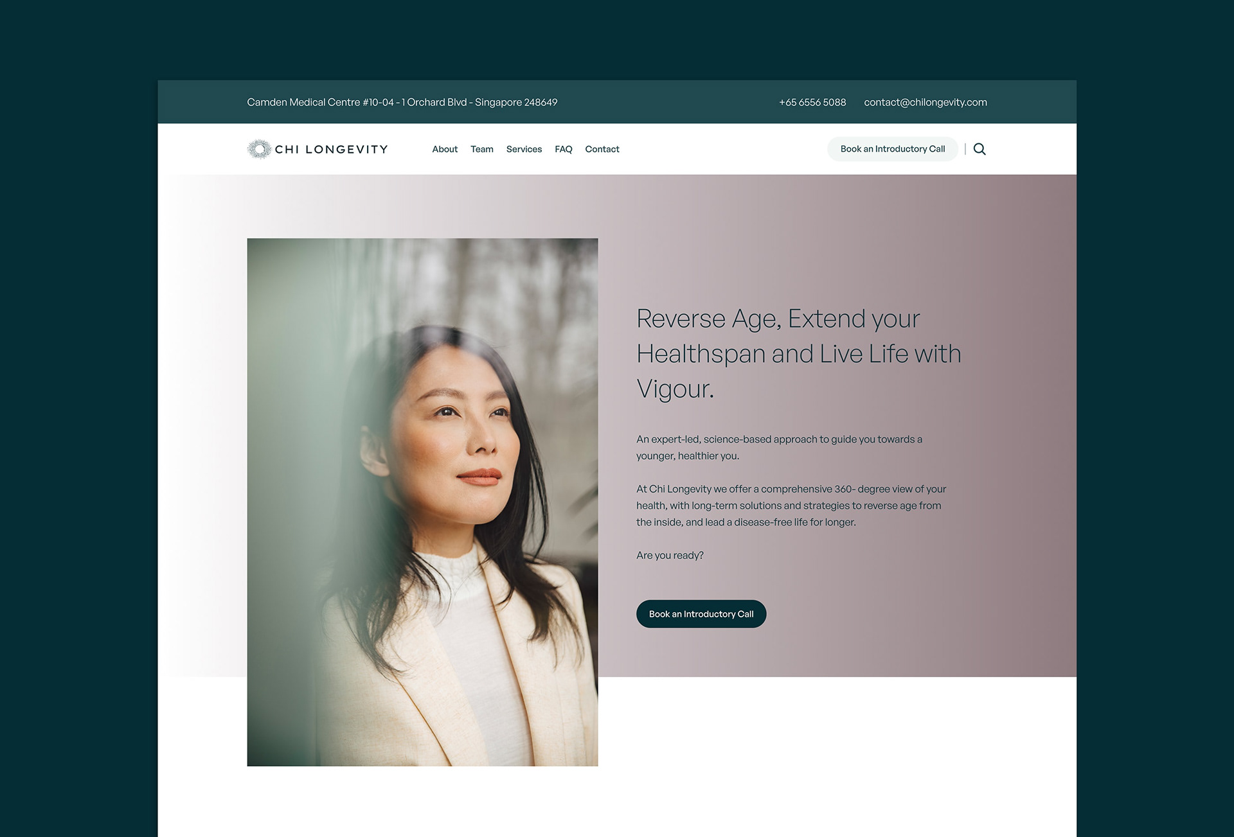Click the CHI LONGEVITY wordmark text
This screenshot has height=837, width=1234.
coord(332,149)
